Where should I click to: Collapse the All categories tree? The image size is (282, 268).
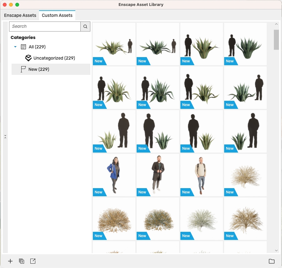(x=15, y=47)
